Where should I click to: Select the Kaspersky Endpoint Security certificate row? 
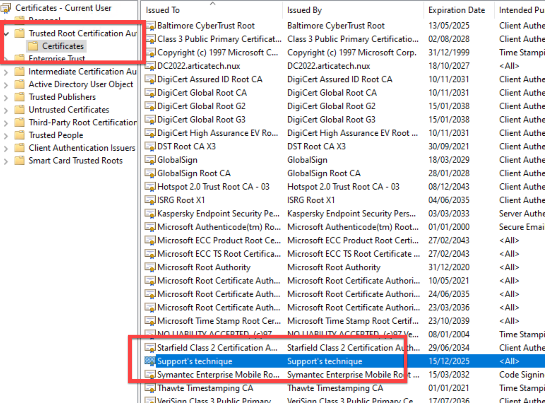tap(218, 214)
